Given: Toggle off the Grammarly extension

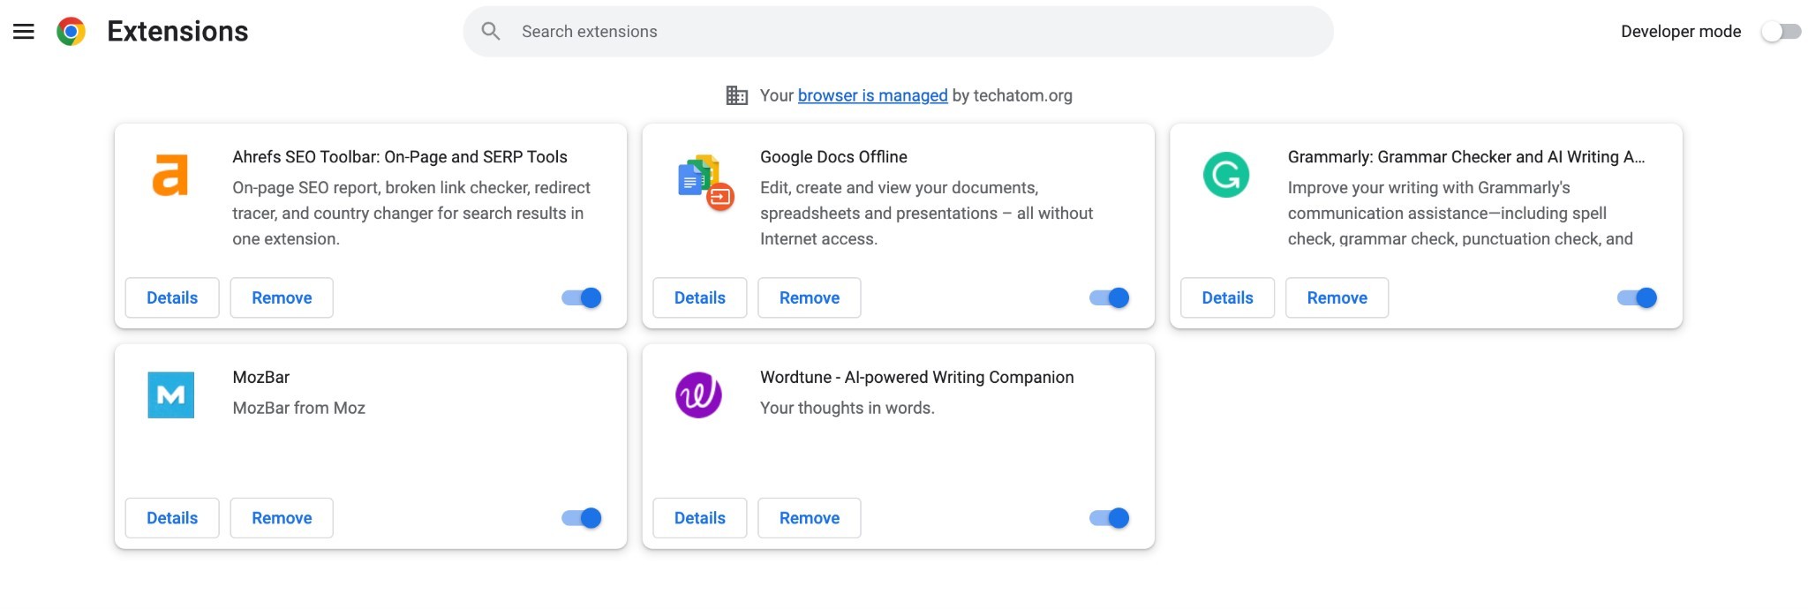Looking at the screenshot, I should [x=1638, y=298].
